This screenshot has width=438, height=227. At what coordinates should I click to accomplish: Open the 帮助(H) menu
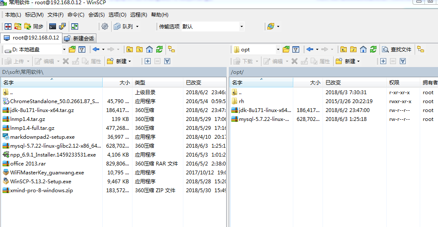tap(160, 15)
